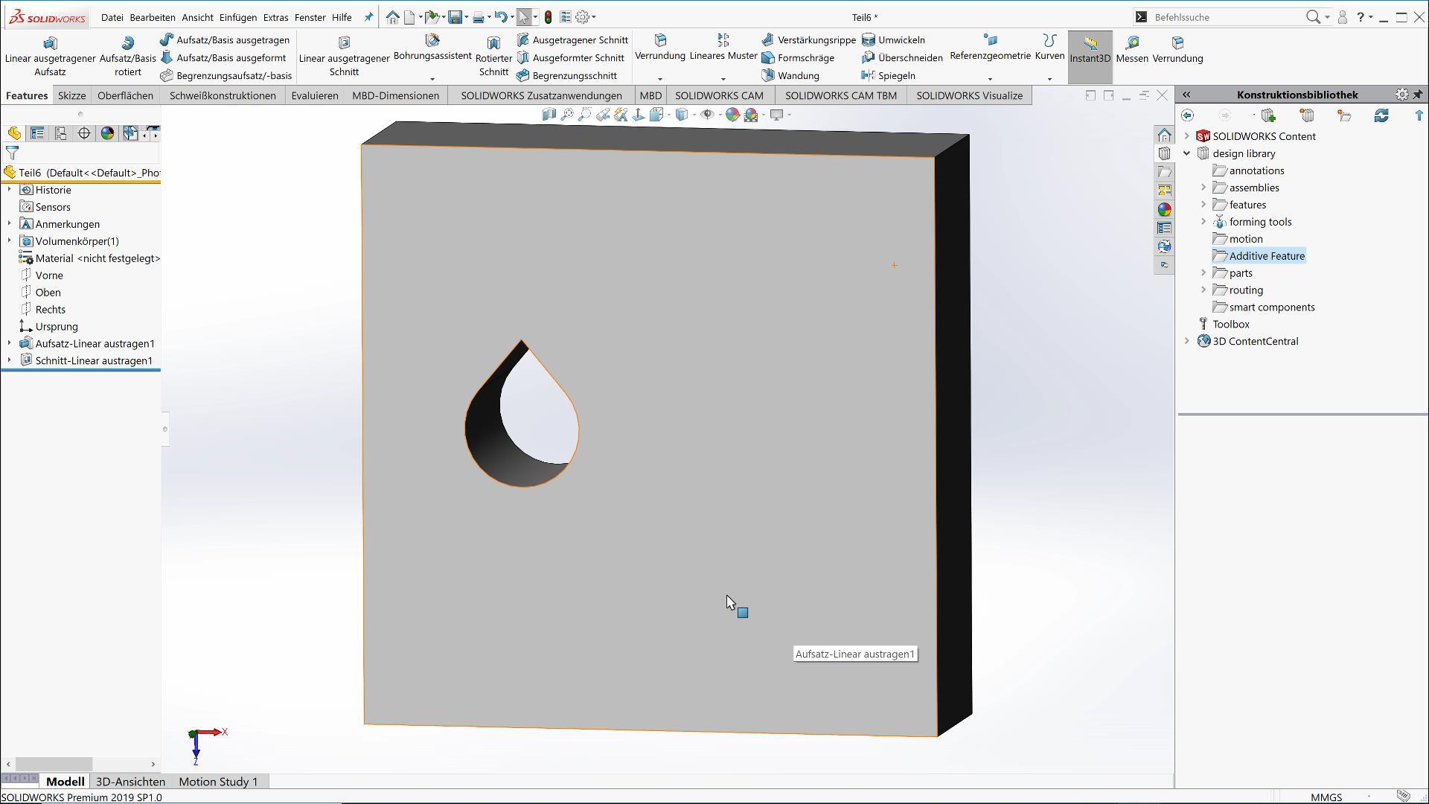Select Verstärkungsrippe tool

click(x=808, y=39)
